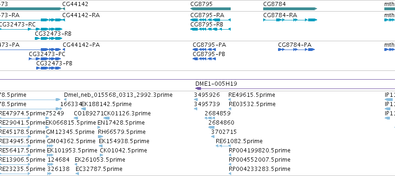
Task: Select the CG8795 gene bar
Action: [x=210, y=9]
